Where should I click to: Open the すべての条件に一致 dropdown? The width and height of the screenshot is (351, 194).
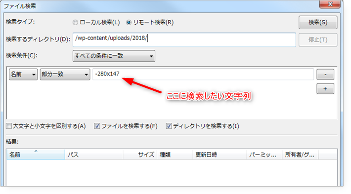114,56
